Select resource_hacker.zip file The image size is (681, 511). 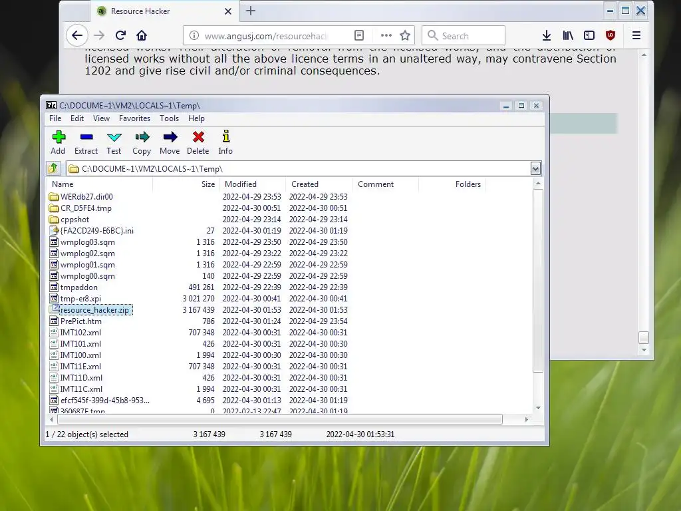click(x=95, y=310)
